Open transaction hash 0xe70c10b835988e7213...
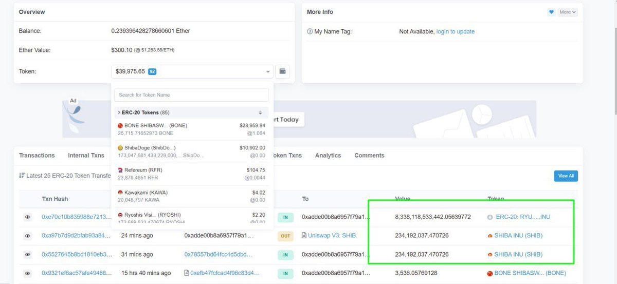 [76, 217]
